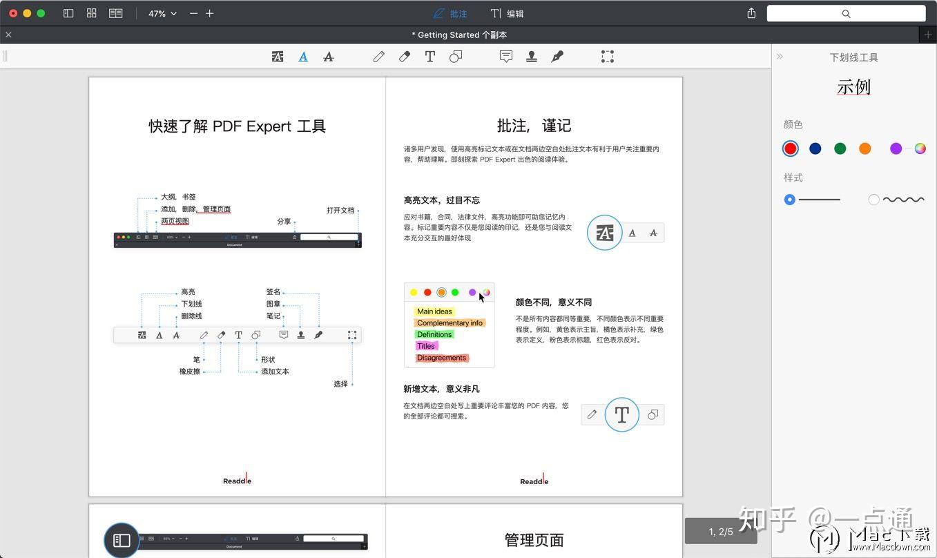The height and width of the screenshot is (558, 937).
Task: Select the Strikethrough text tool
Action: 329,57
